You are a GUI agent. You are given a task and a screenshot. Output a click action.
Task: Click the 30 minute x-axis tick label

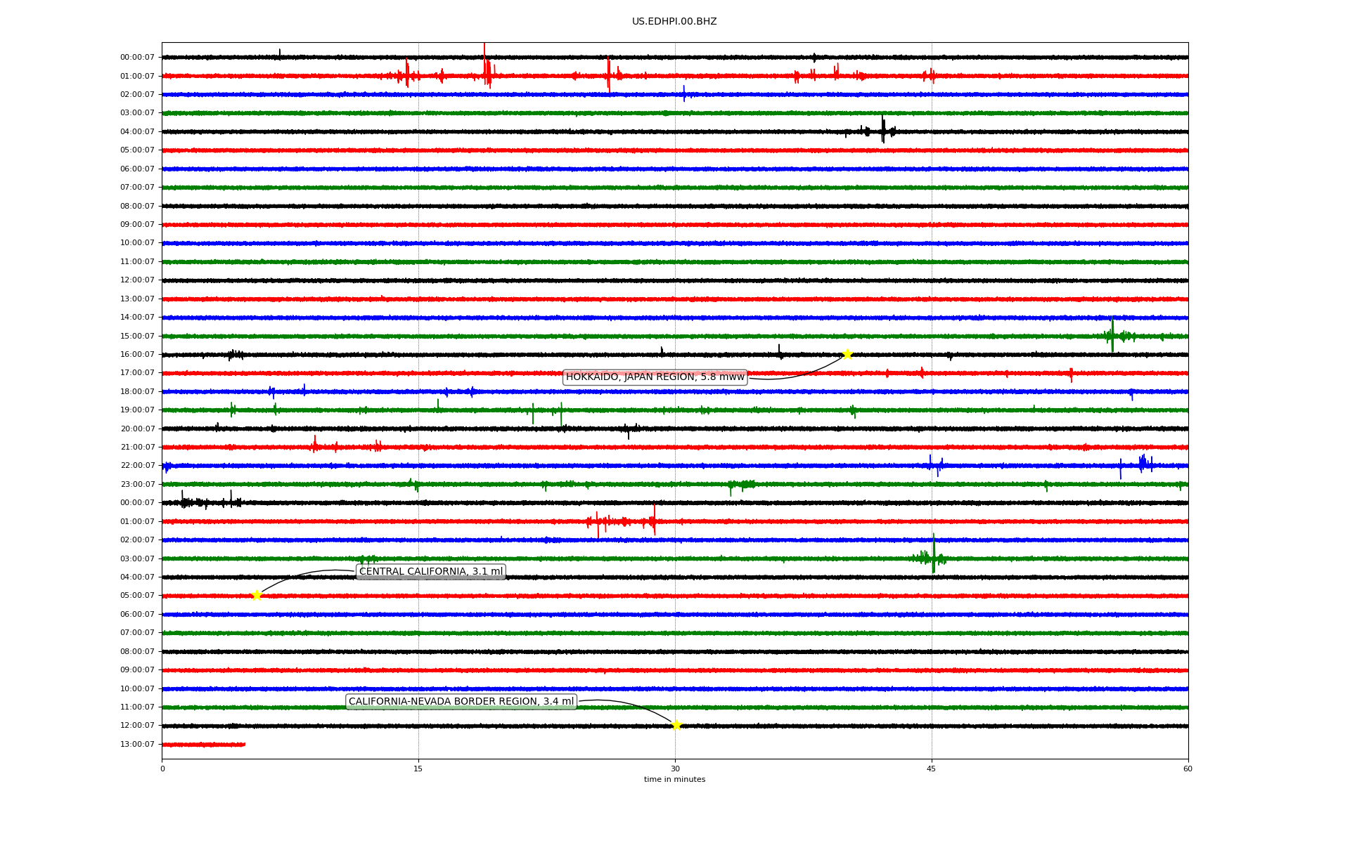(x=675, y=769)
